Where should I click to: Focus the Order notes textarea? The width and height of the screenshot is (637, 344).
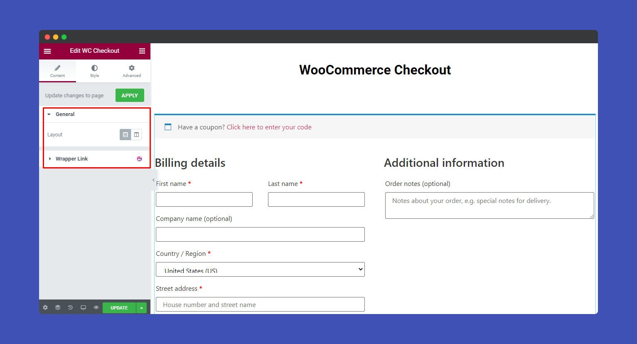point(489,205)
